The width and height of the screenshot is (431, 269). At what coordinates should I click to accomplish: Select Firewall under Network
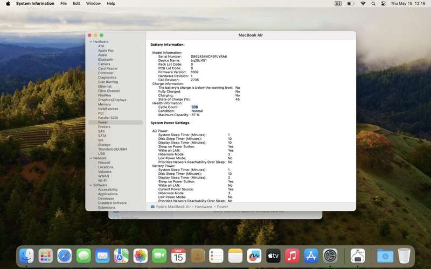(x=104, y=163)
